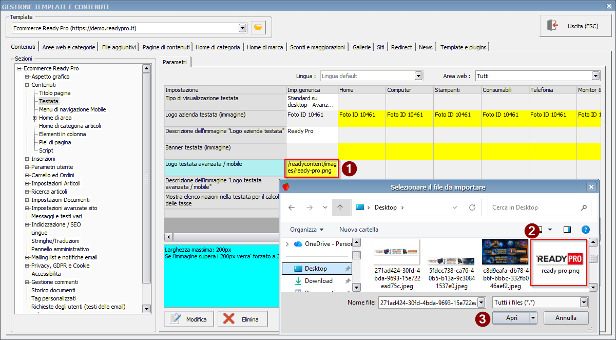Screen dimensions: 616x340
Task: Open the file type filter dropdown
Action: coord(584,303)
